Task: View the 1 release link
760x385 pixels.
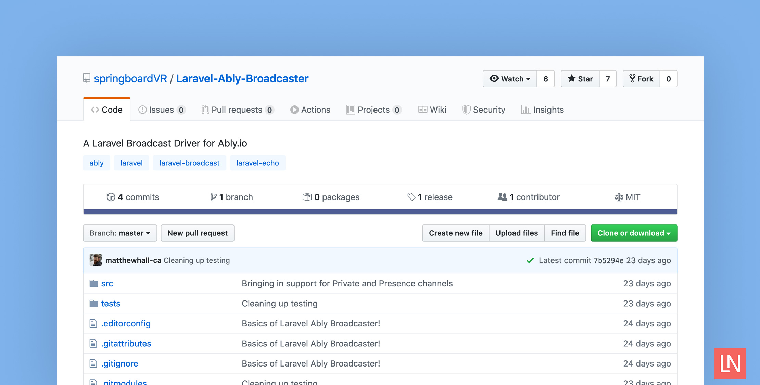Action: (430, 197)
